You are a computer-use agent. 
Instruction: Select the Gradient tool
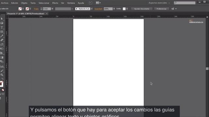coord(2,58)
